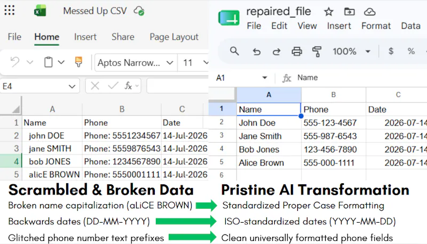Open the File menu in Sheets
Viewport: 427px width, 244px height.
click(254, 26)
